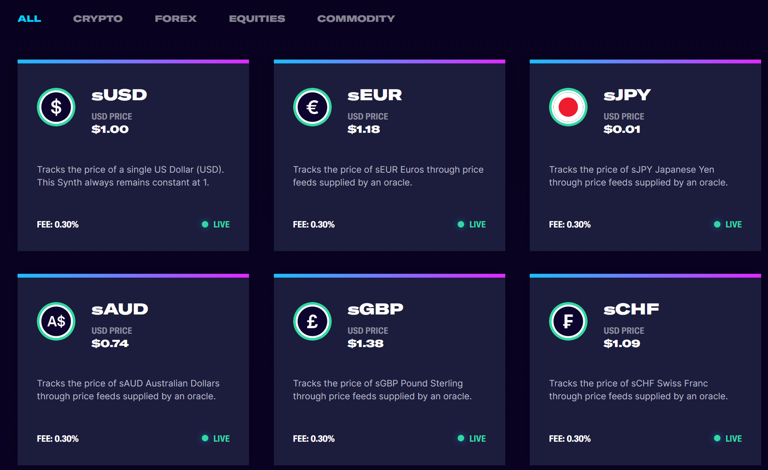Viewport: 768px width, 470px height.
Task: Open the COMMODITY tab
Action: click(x=356, y=18)
